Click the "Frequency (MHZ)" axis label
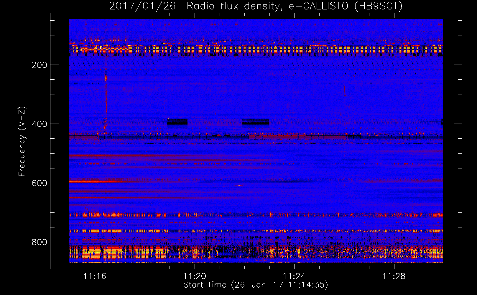 pyautogui.click(x=22, y=141)
